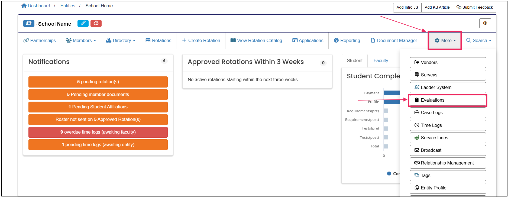Click the Surveys list icon

pos(417,75)
